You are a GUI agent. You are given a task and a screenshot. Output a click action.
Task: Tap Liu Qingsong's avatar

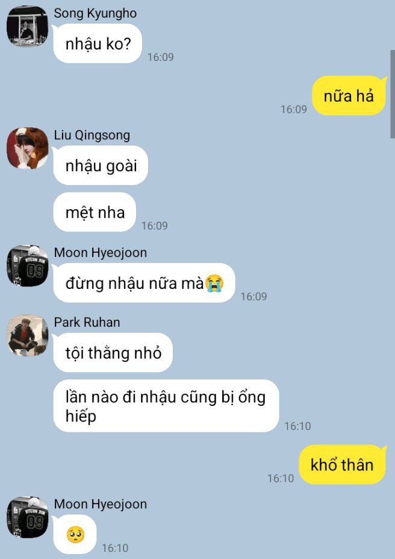(28, 148)
